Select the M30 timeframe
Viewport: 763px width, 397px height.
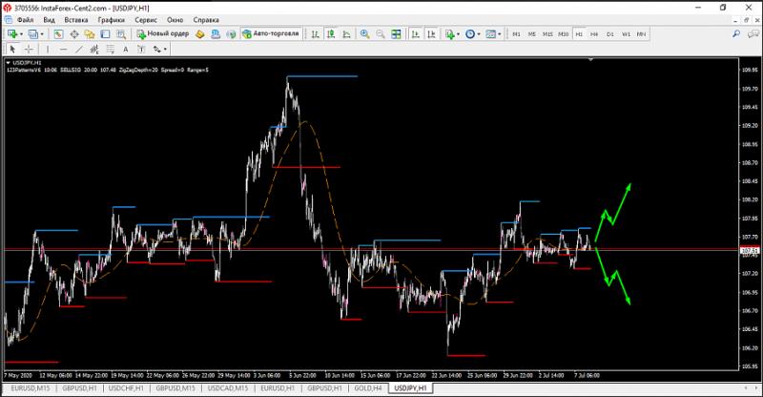click(563, 34)
